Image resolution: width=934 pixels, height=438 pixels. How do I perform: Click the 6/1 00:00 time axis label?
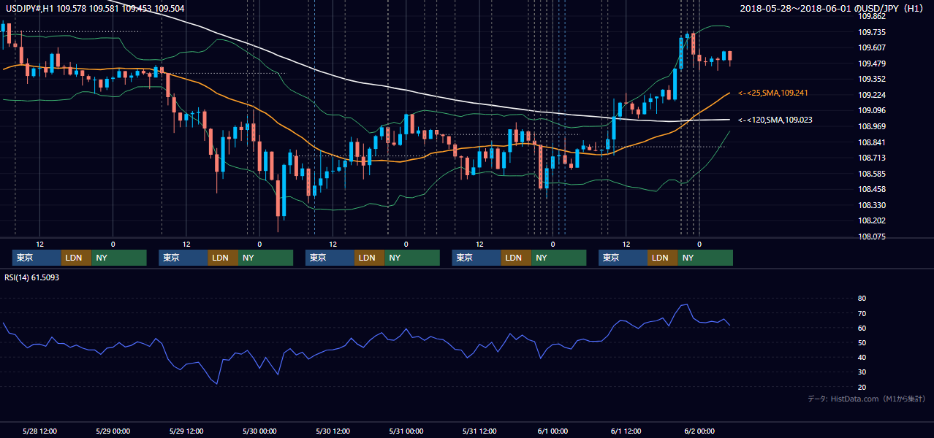click(x=553, y=431)
